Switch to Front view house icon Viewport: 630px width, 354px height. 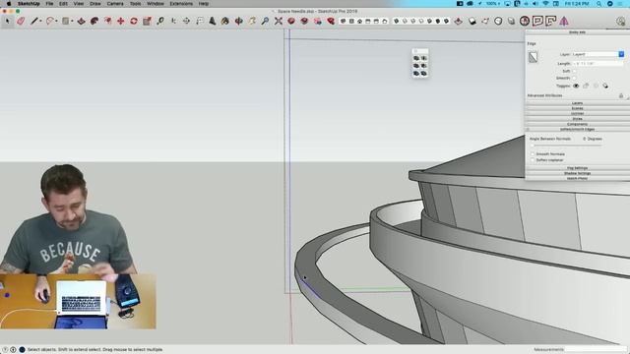(x=359, y=21)
